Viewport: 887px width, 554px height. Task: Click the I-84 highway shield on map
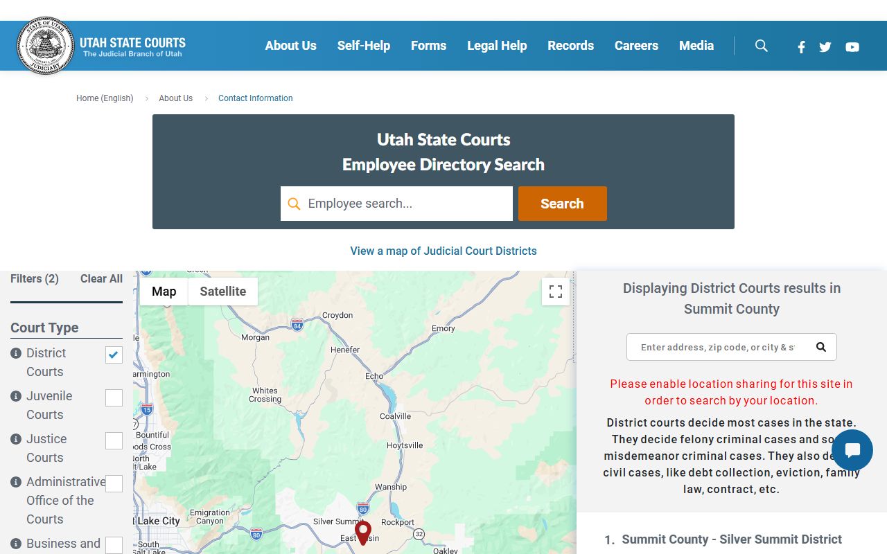297,325
